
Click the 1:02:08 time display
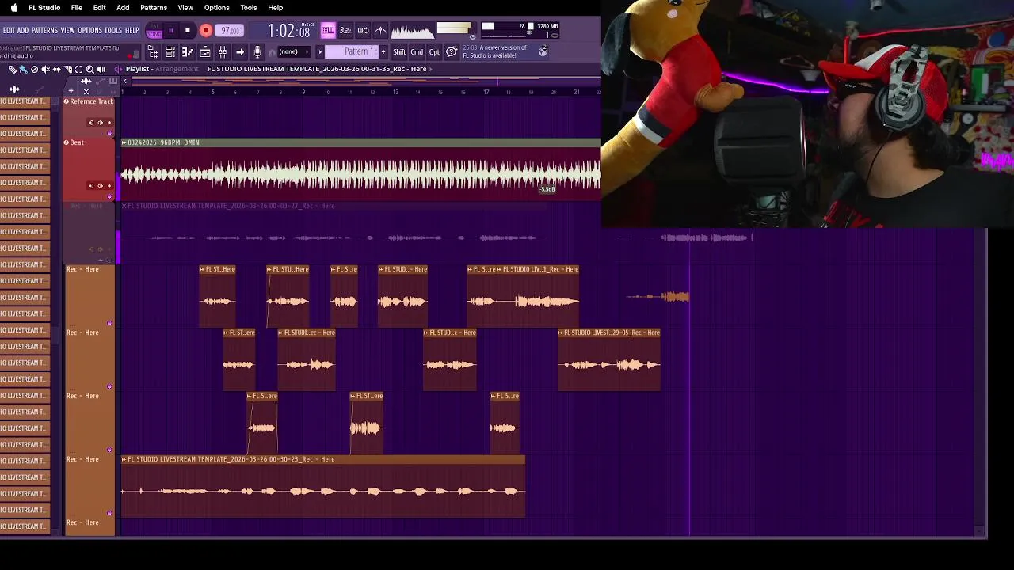288,31
